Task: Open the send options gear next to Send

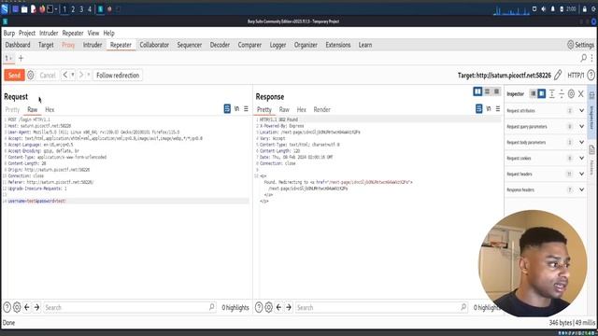Action: pyautogui.click(x=31, y=75)
